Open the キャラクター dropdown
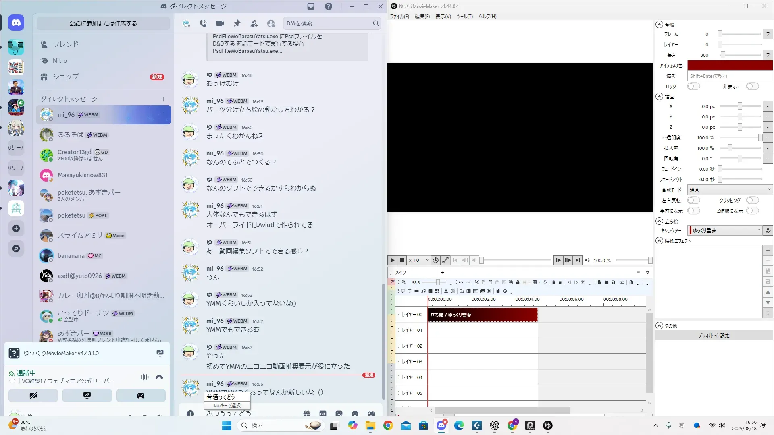This screenshot has width=774, height=435. (x=725, y=230)
